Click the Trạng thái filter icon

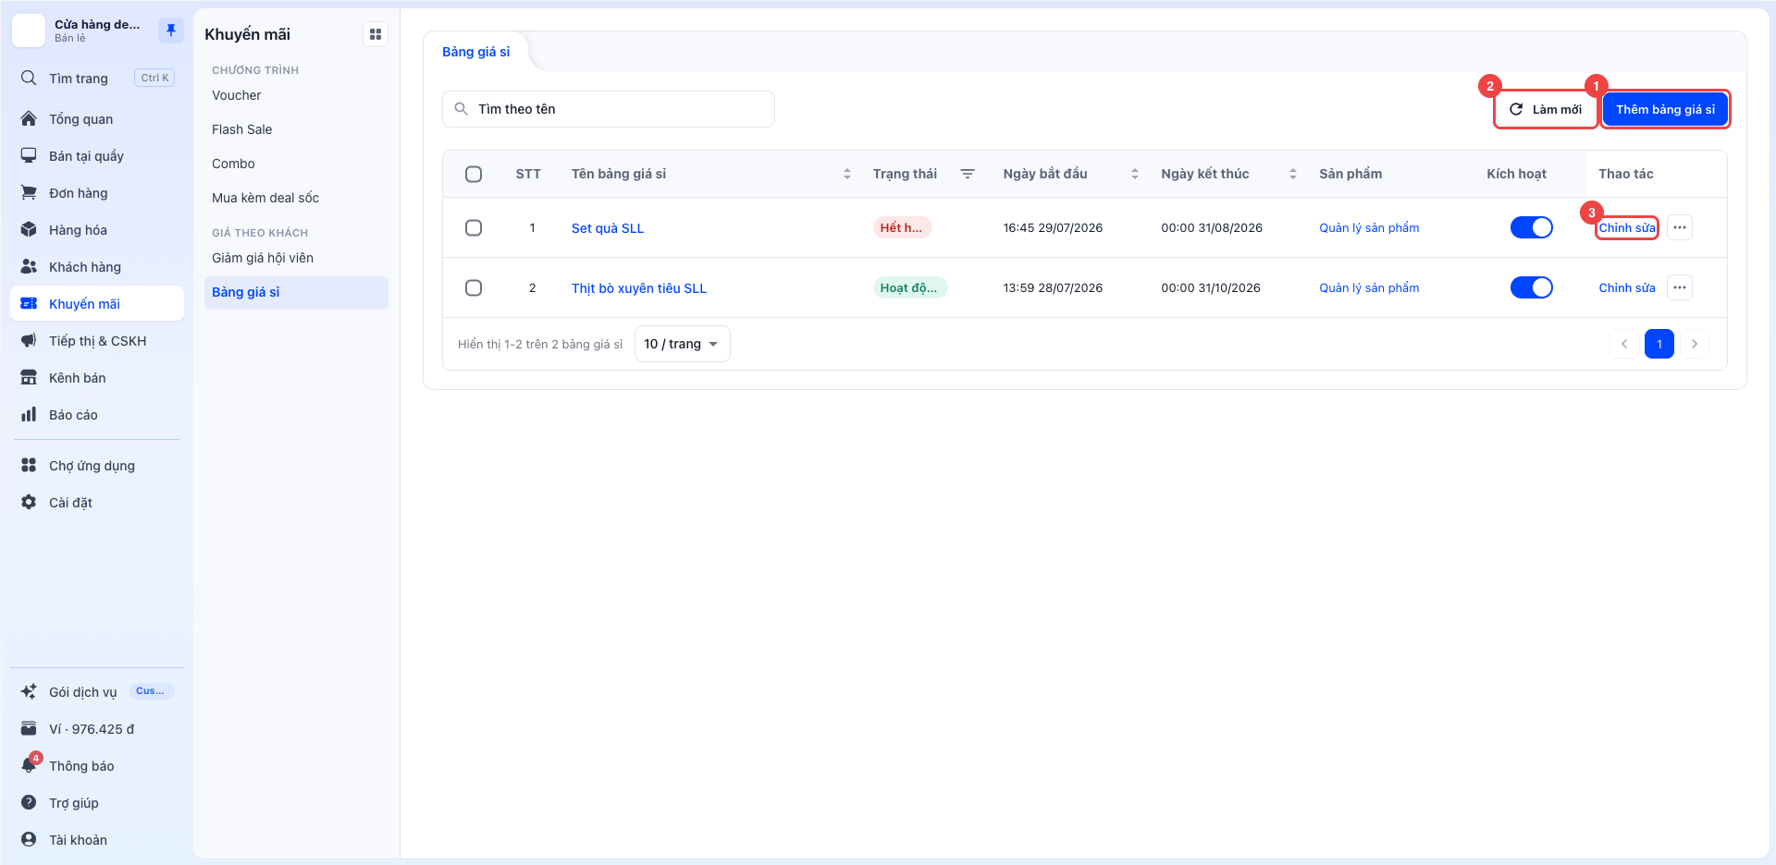coord(968,174)
